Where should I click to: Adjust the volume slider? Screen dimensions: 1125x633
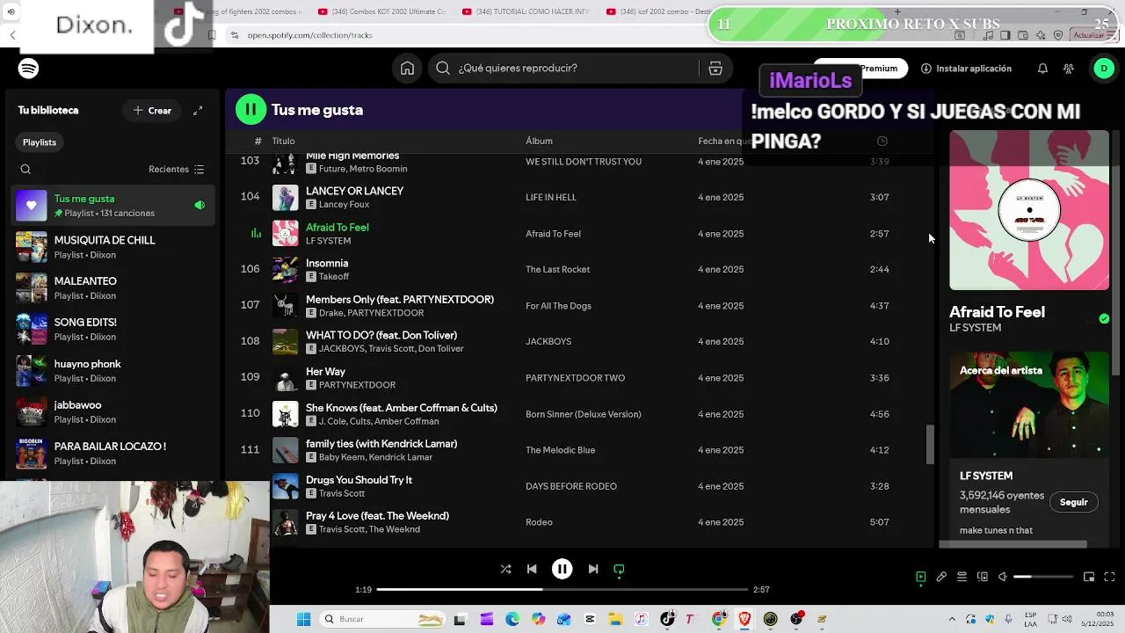(1043, 577)
